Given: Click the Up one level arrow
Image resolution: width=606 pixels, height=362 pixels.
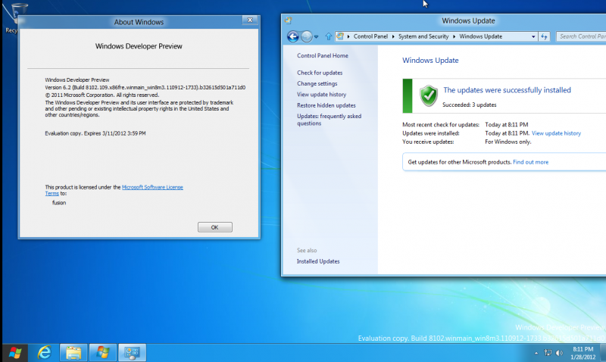Looking at the screenshot, I should click(329, 36).
